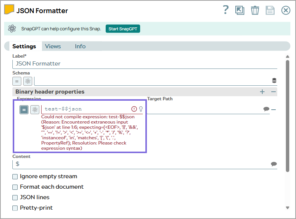Enable the JSON lines checkbox
This screenshot has width=296, height=219.
(x=15, y=197)
